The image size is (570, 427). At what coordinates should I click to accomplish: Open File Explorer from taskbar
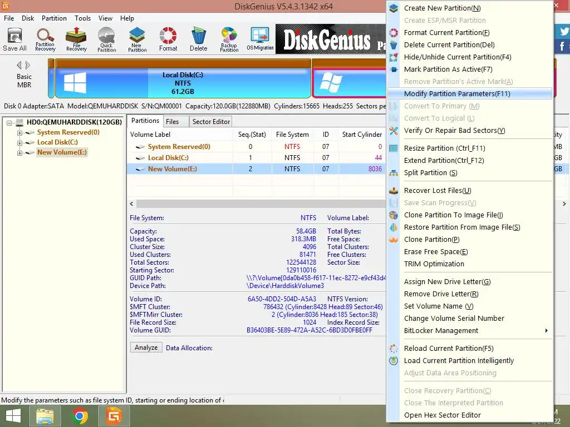[45, 416]
